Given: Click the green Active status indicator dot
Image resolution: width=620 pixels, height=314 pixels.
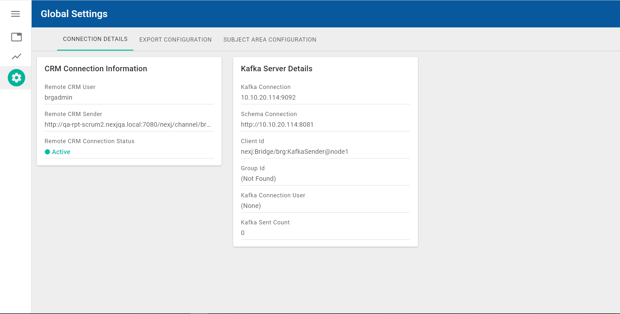Looking at the screenshot, I should pos(47,152).
